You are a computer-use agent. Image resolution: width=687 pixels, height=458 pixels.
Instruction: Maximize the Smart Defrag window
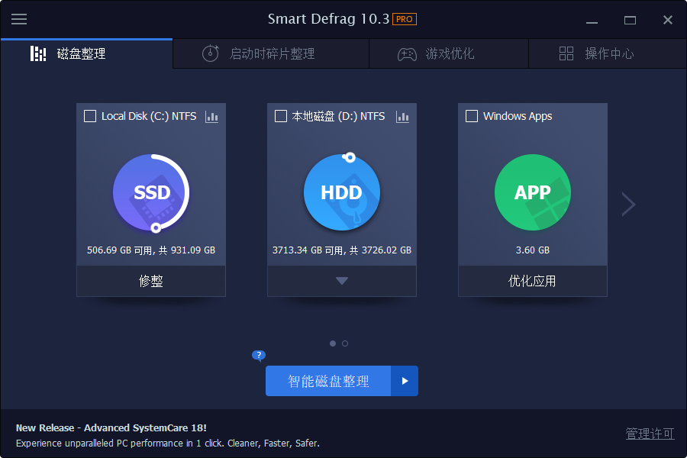pyautogui.click(x=630, y=20)
